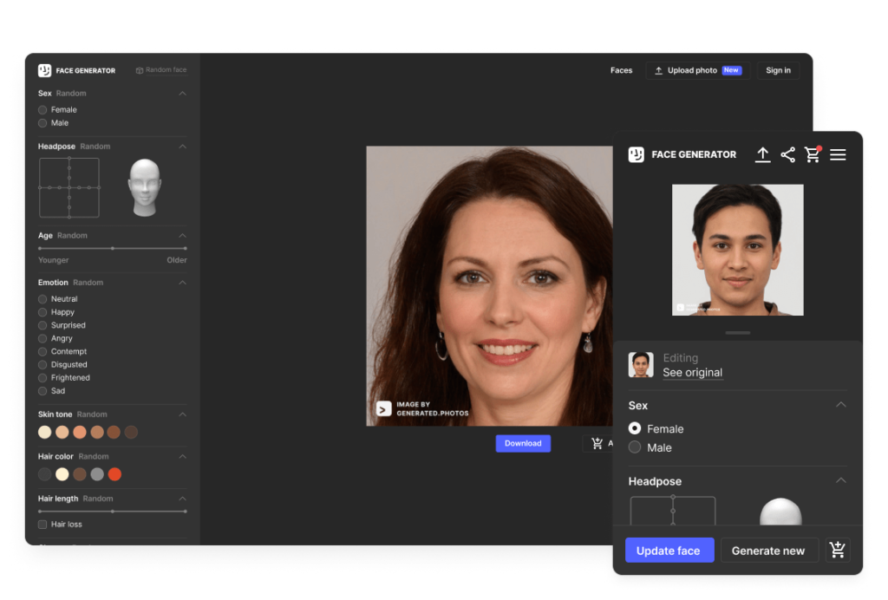Select the red hair color swatch
Screen dimensions: 888x600
tap(114, 474)
